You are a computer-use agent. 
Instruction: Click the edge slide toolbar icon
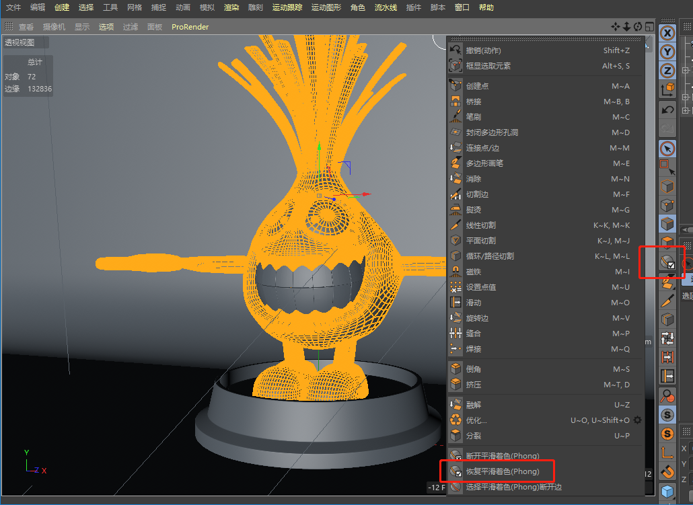click(667, 376)
